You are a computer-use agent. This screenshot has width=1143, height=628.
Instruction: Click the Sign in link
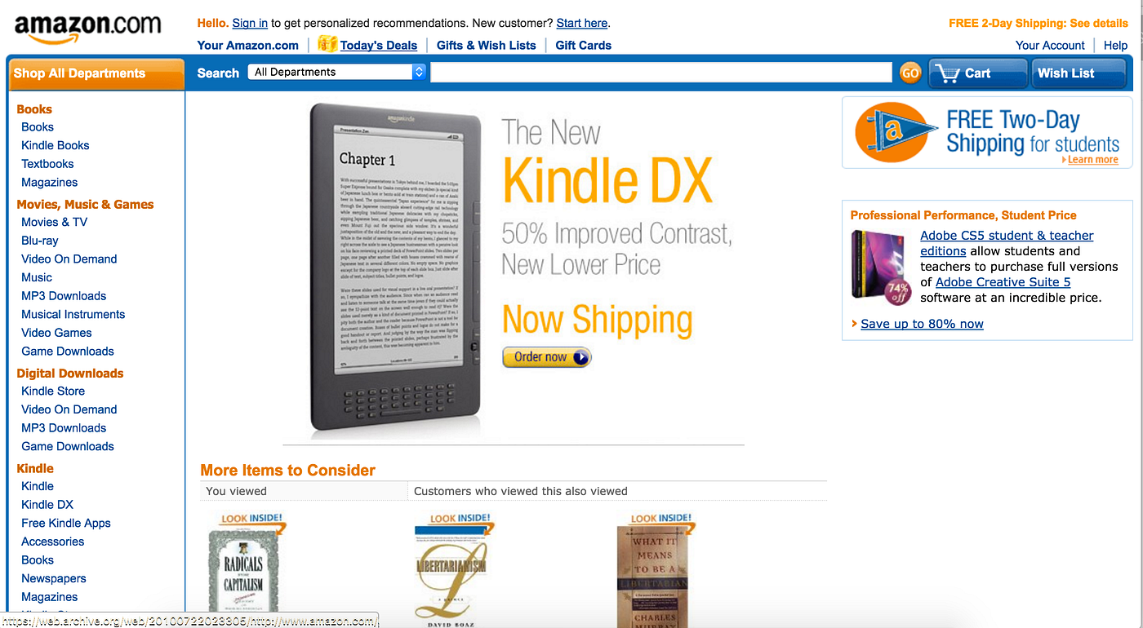pos(250,23)
